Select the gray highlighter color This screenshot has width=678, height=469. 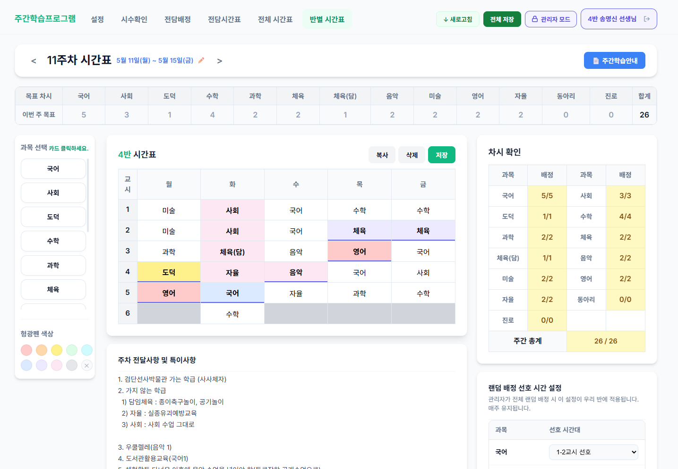tap(72, 365)
